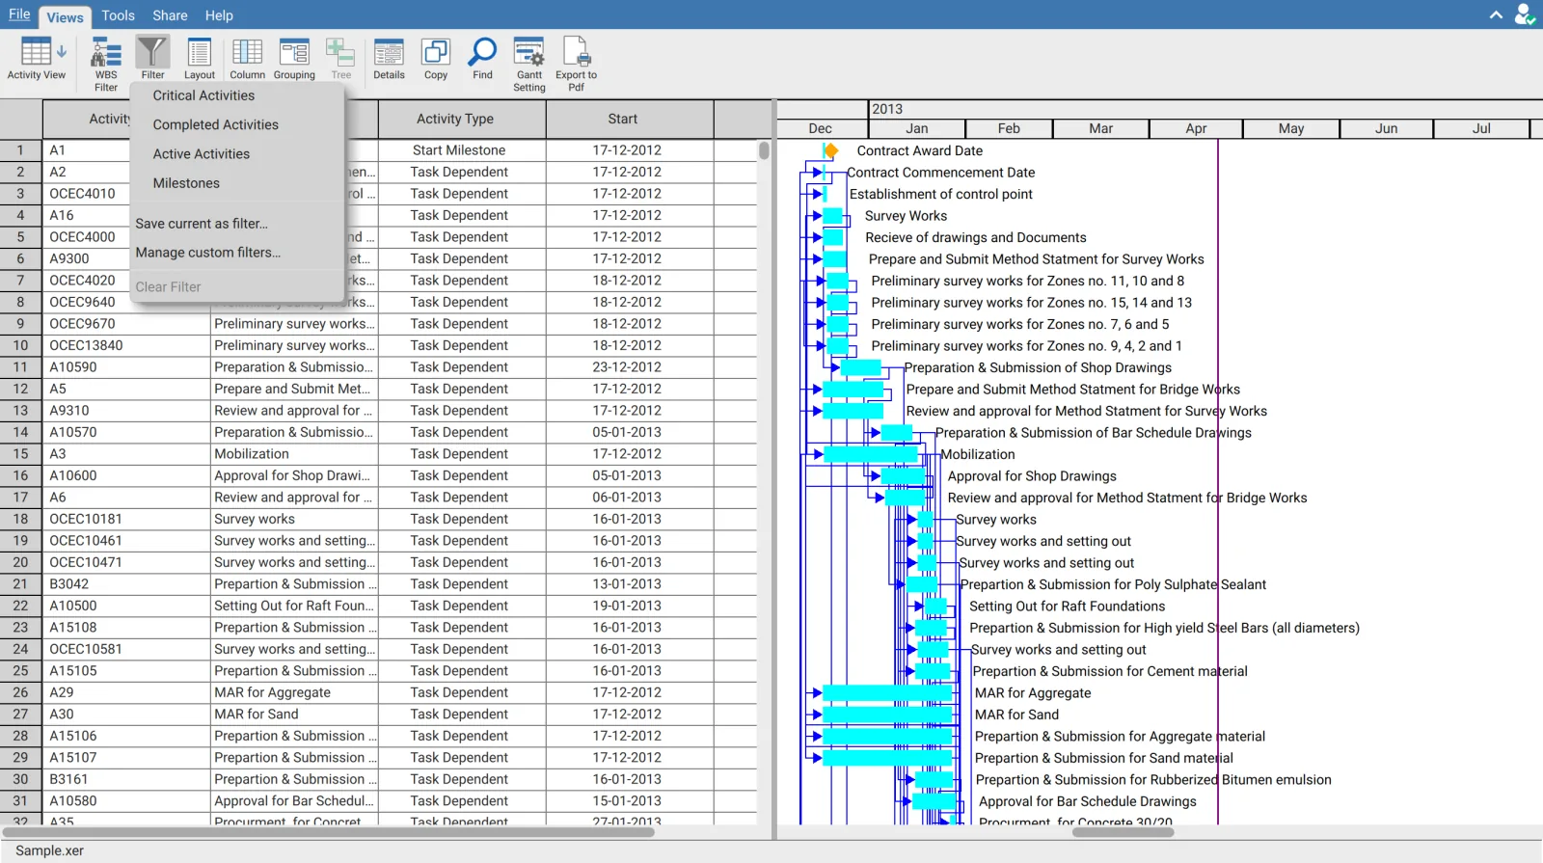Click the Gantt chart horizontal scrollbar
This screenshot has height=863, width=1543.
point(1123,832)
